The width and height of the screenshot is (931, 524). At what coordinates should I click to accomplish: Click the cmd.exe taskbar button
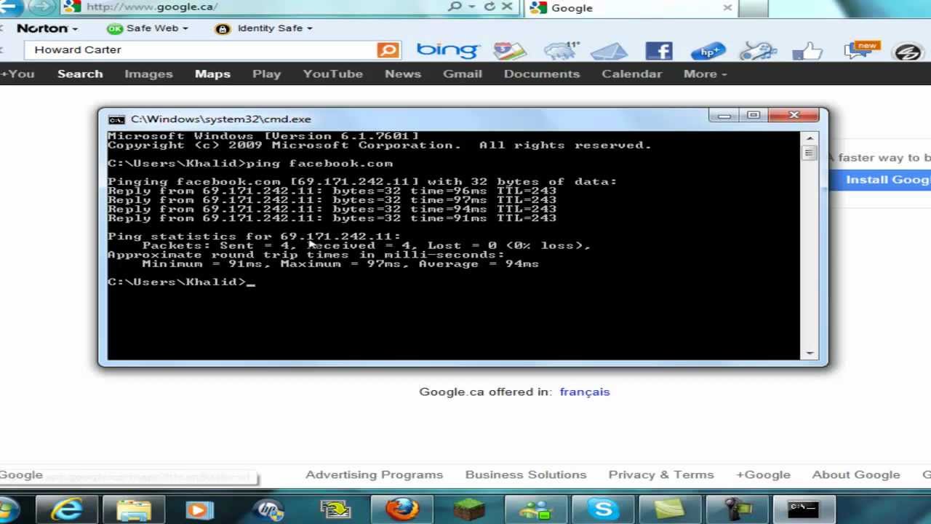804,509
